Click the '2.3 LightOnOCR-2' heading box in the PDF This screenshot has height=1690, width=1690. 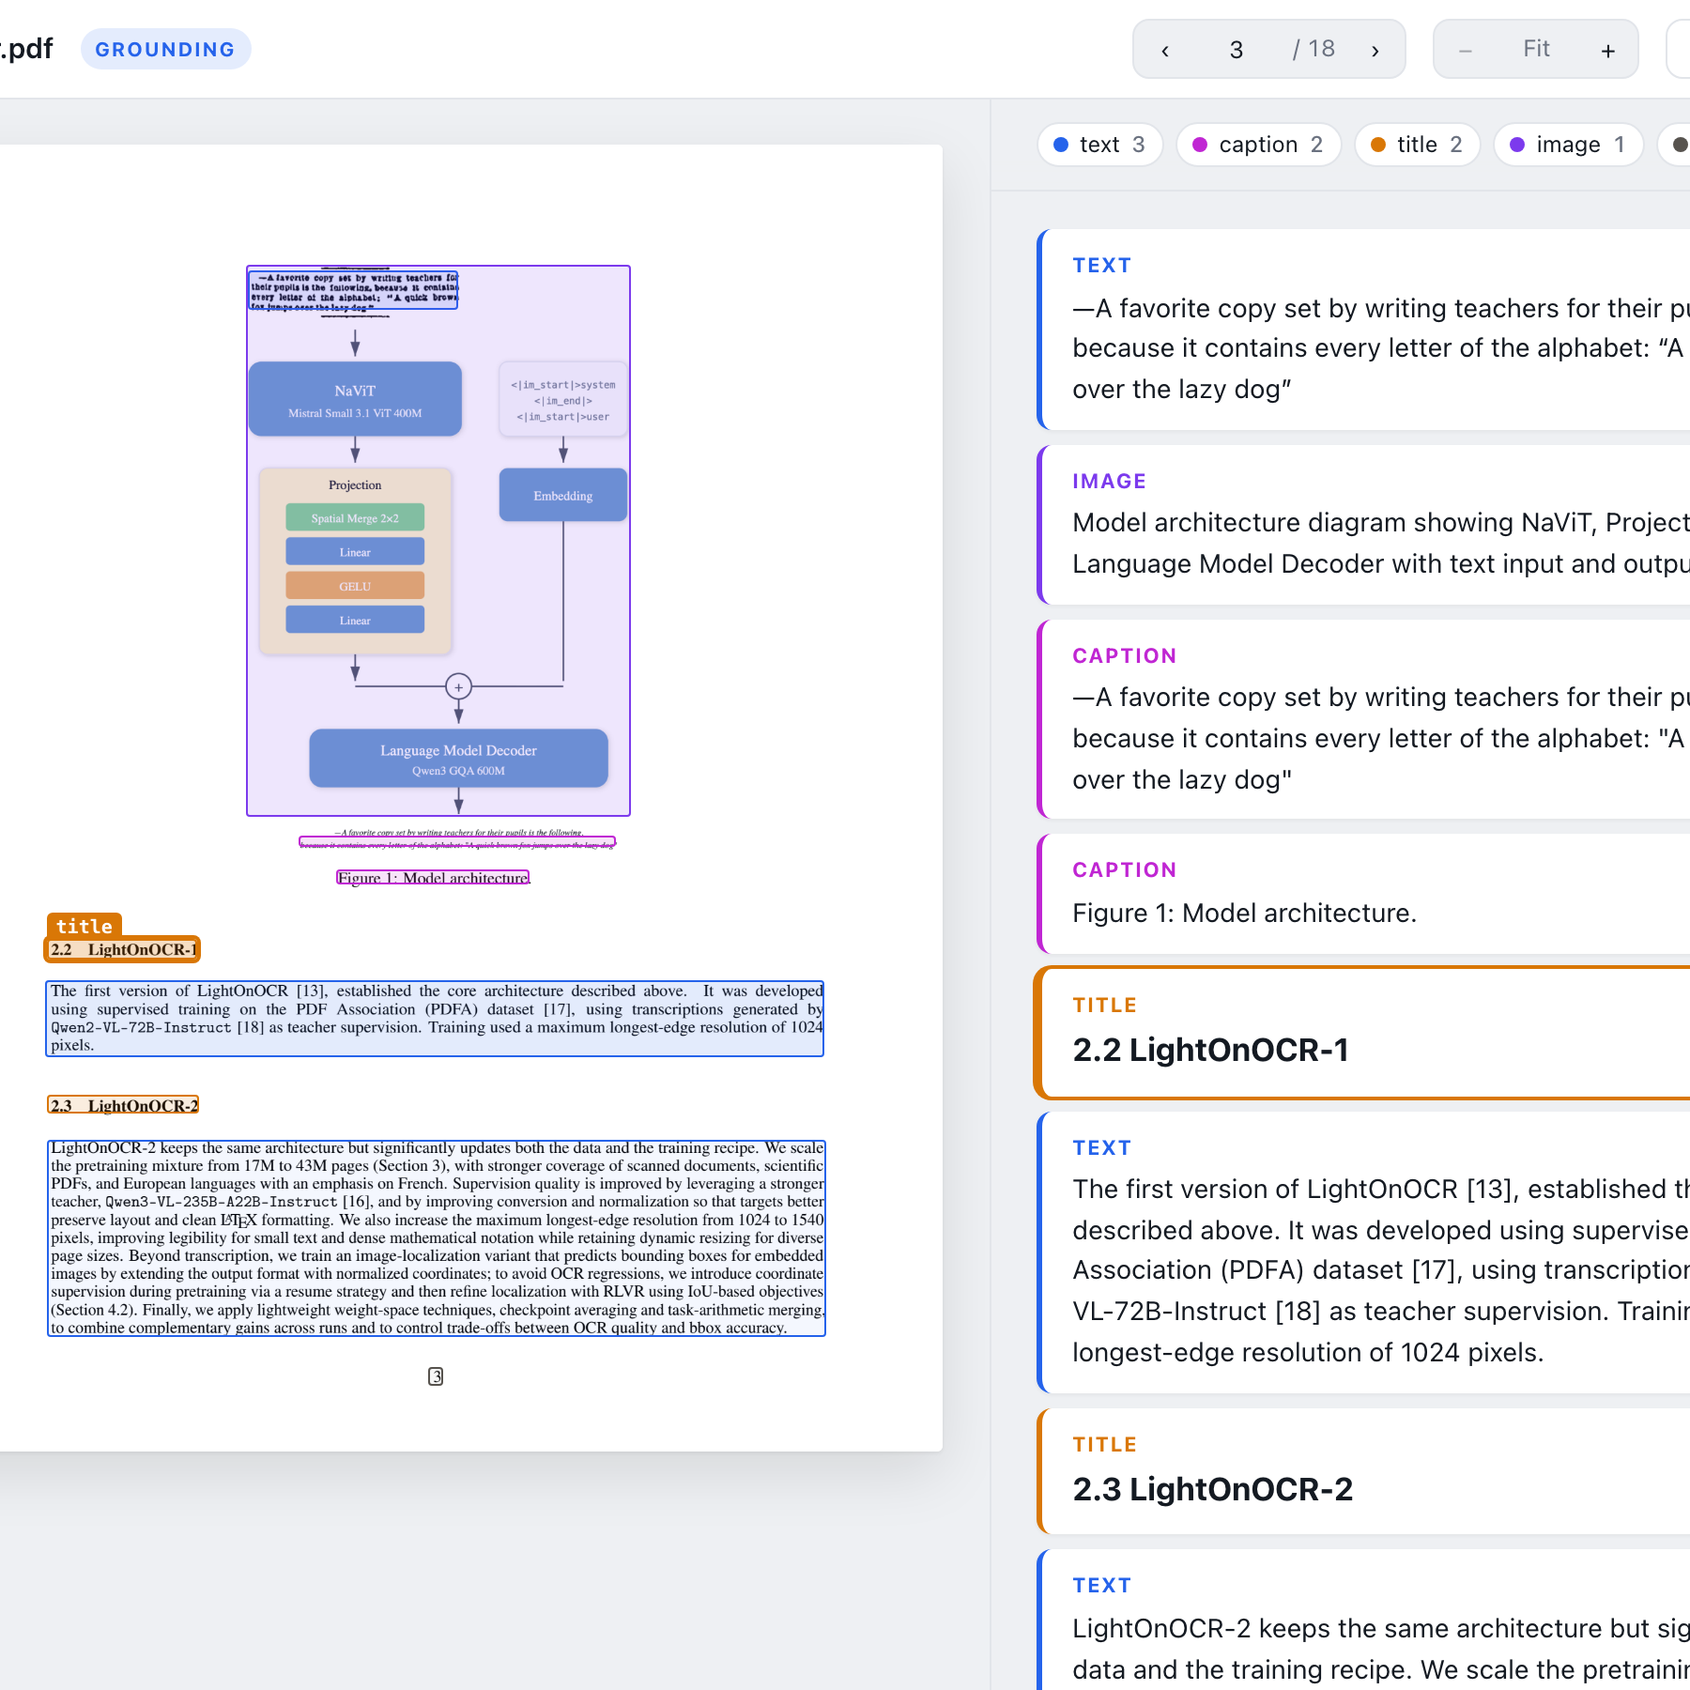tap(123, 1105)
